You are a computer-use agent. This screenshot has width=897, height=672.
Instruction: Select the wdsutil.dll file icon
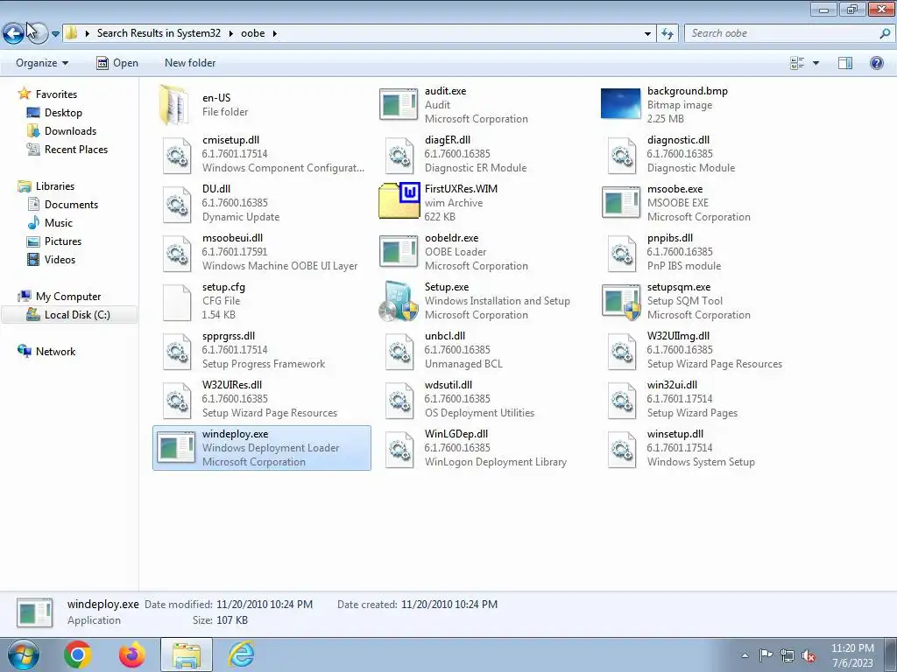399,401
